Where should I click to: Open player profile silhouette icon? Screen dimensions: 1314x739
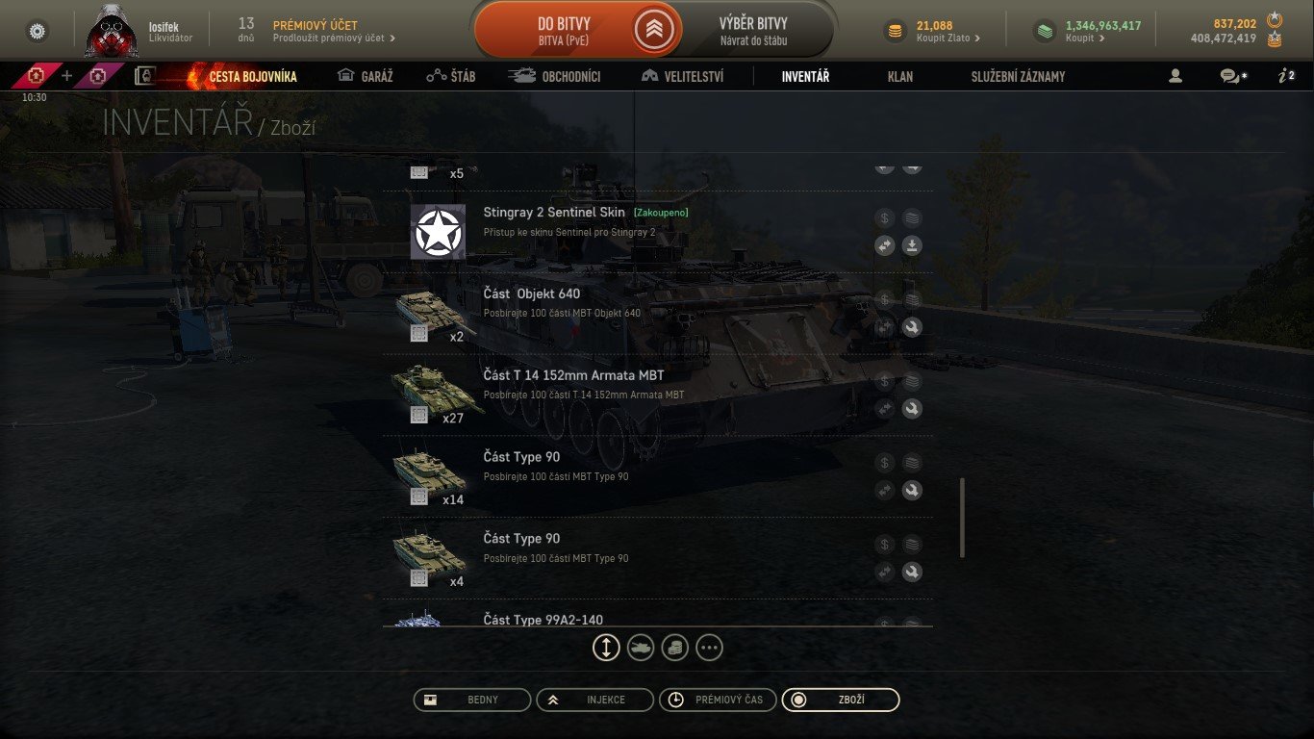pyautogui.click(x=1175, y=76)
